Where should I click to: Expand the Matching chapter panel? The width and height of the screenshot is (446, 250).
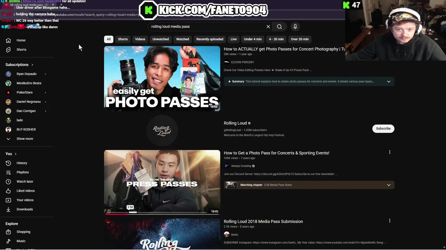[389, 185]
